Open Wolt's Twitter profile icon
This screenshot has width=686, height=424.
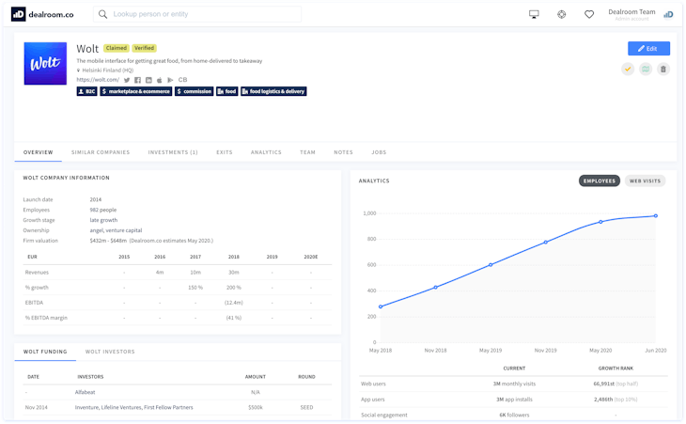tap(127, 80)
